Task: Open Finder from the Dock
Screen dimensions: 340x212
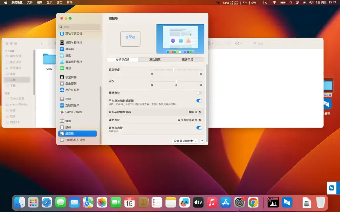Action: click(x=19, y=203)
